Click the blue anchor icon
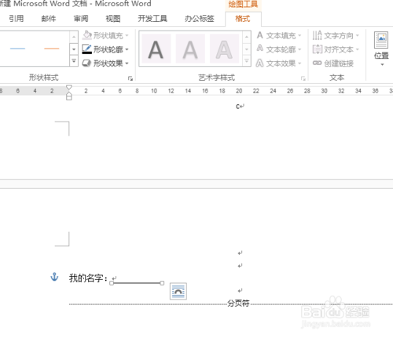The image size is (393, 338). coord(54,277)
